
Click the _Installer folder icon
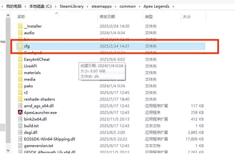pyautogui.click(x=20, y=26)
